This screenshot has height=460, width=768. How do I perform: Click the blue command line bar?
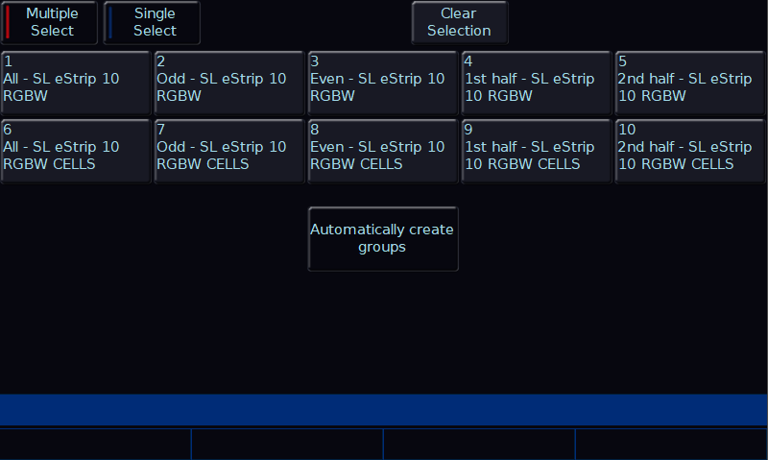tap(384, 409)
